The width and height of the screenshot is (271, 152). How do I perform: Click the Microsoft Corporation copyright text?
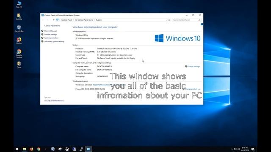(x=94, y=38)
